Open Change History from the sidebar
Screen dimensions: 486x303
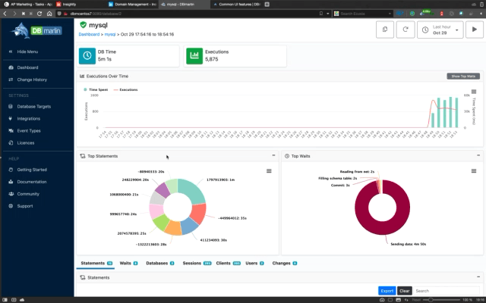tap(32, 79)
